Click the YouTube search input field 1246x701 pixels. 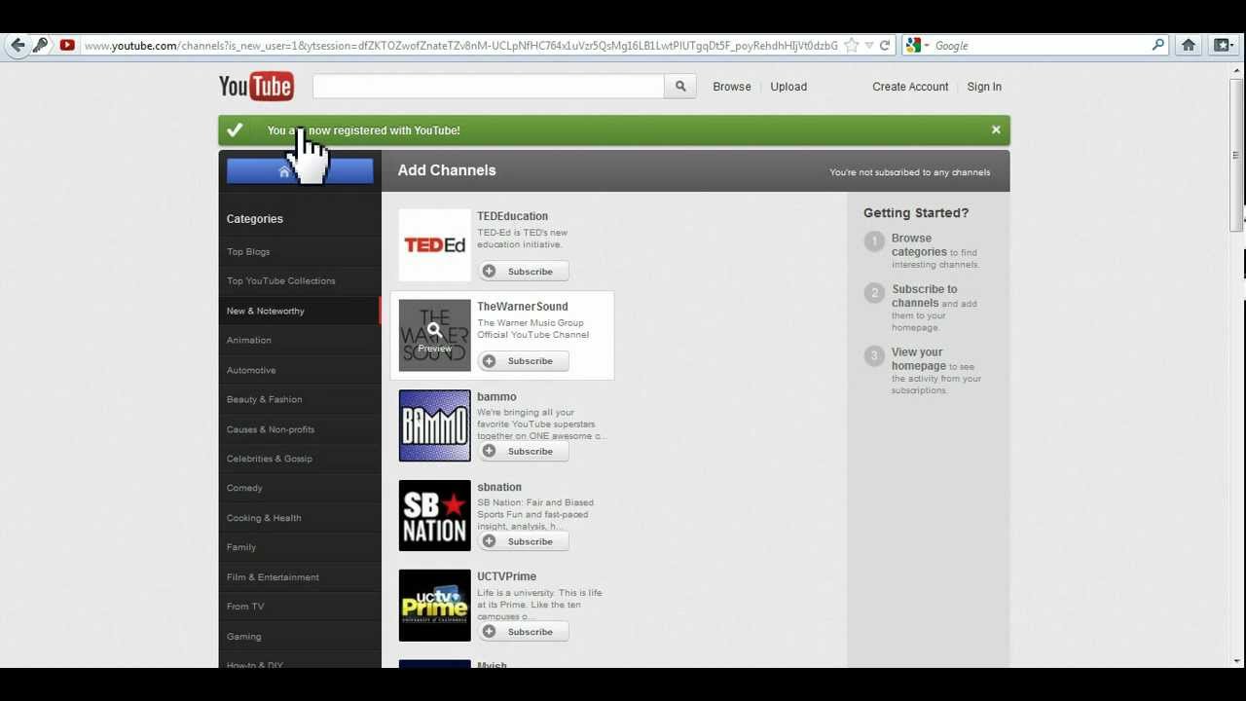click(488, 87)
